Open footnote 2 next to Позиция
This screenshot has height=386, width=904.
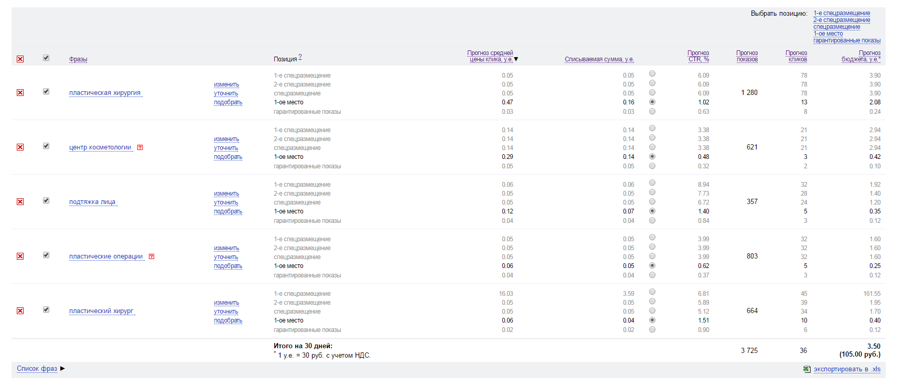(300, 57)
